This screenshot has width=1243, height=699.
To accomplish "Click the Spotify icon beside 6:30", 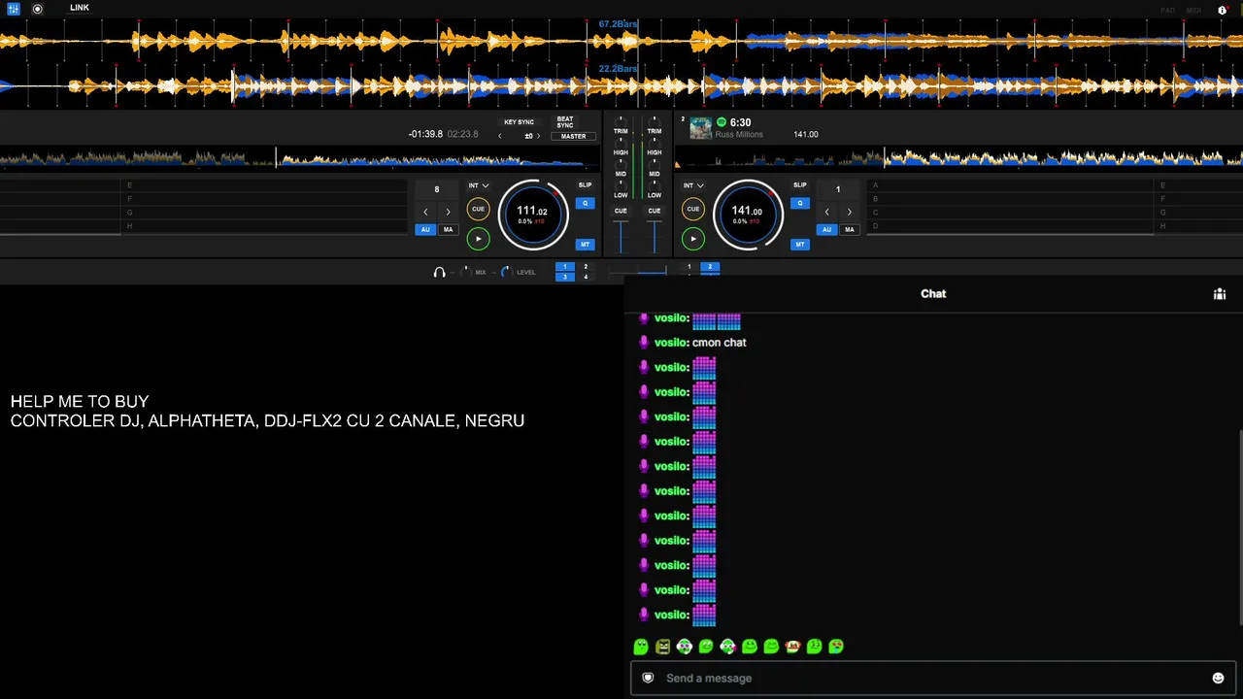I will [721, 122].
